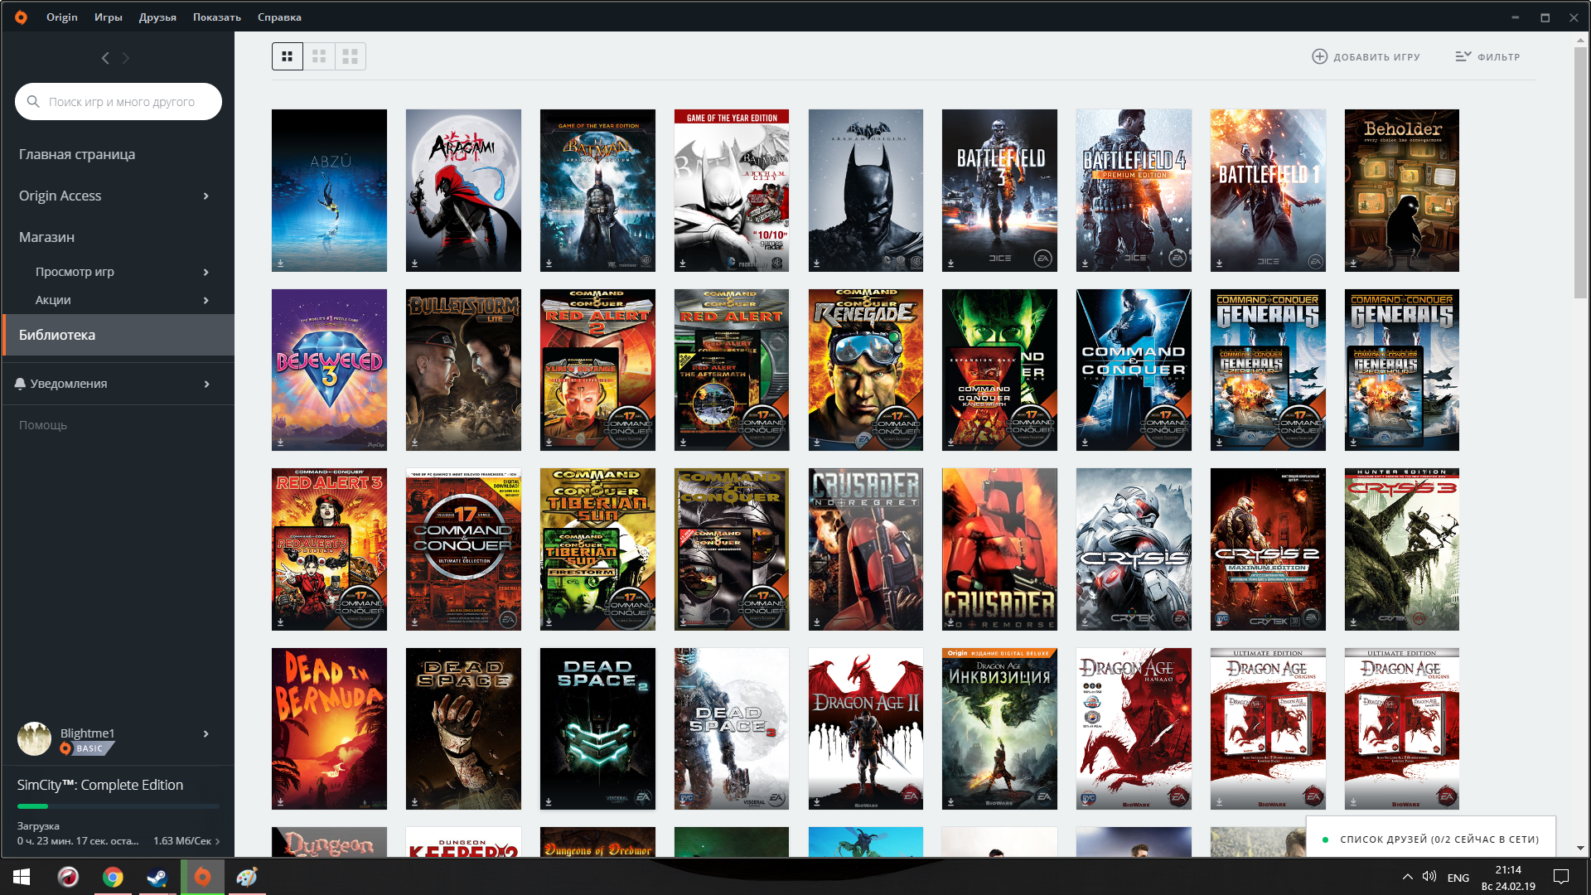This screenshot has height=895, width=1591.
Task: Click download icon on Aragami cover
Action: tap(414, 264)
